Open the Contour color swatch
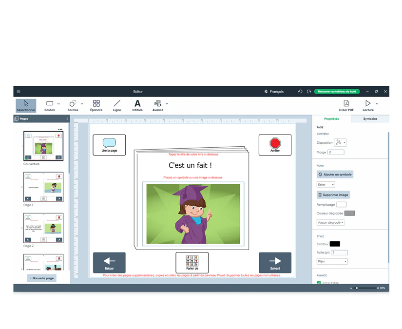Image resolution: width=402 pixels, height=329 pixels. click(x=334, y=244)
